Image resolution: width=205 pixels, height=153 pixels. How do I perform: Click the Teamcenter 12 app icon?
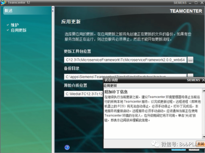(3, 2)
